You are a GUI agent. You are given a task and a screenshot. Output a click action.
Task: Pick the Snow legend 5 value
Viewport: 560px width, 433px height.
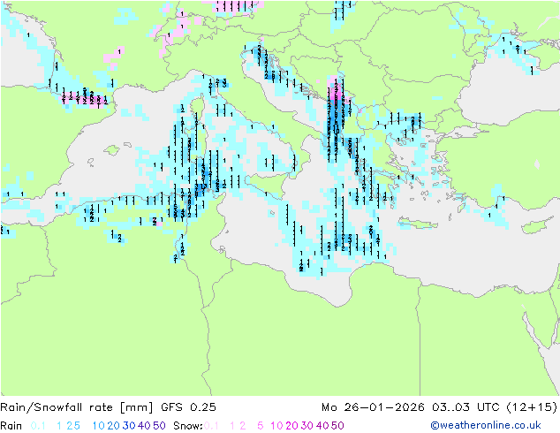pyautogui.click(x=261, y=426)
